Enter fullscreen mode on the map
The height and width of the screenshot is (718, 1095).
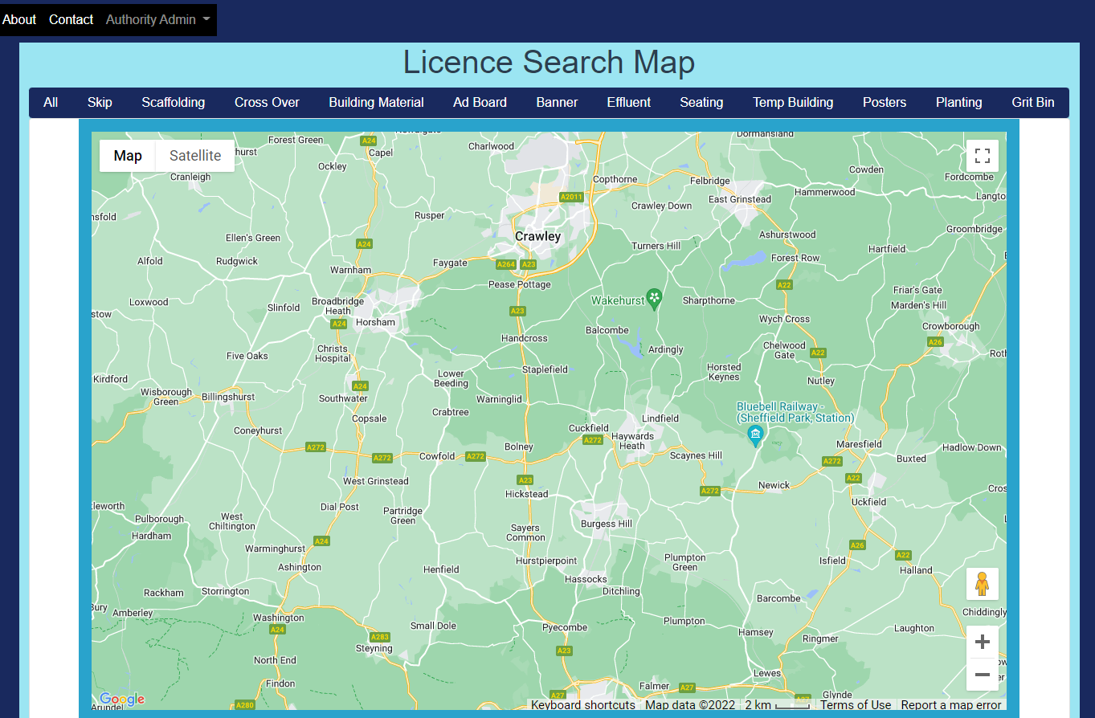point(983,155)
